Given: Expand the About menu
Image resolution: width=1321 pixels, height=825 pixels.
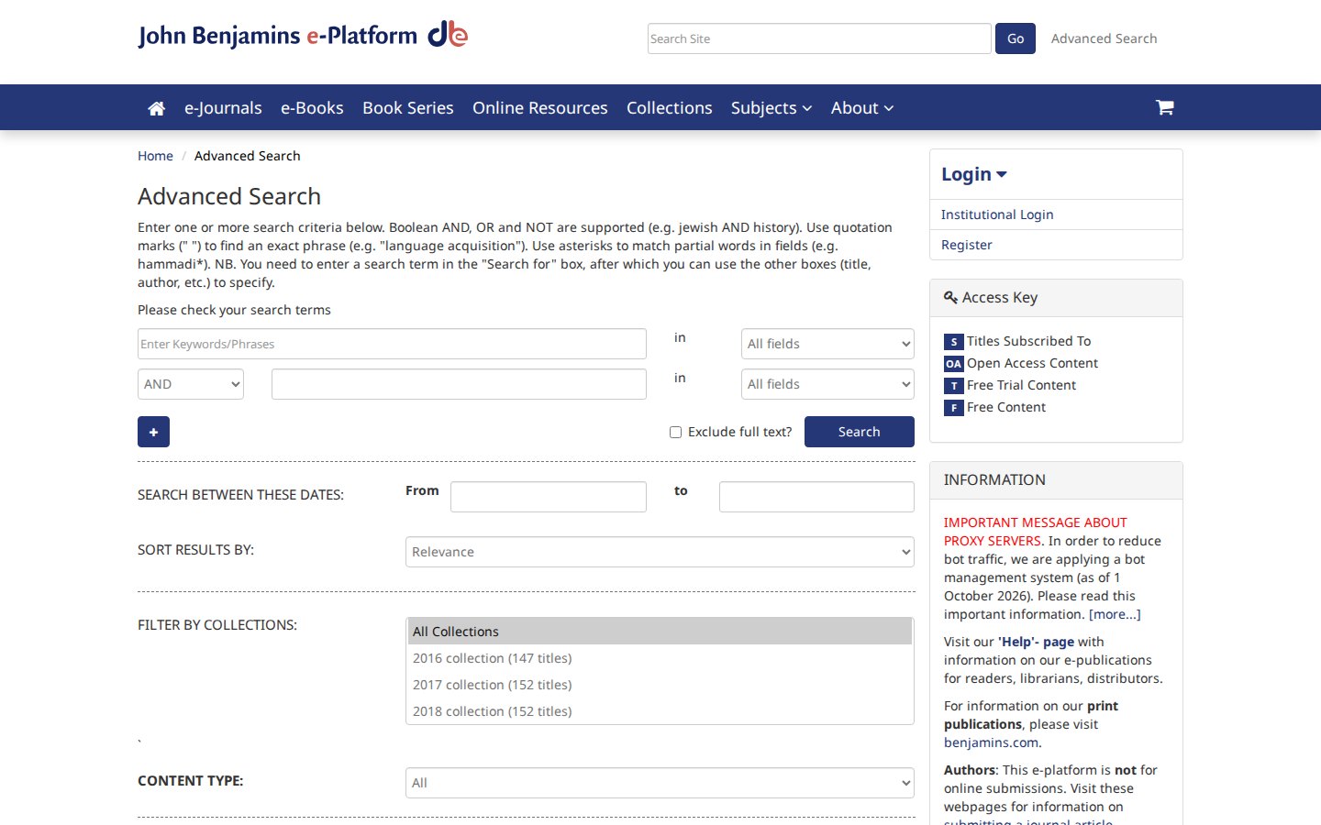Looking at the screenshot, I should 862,108.
